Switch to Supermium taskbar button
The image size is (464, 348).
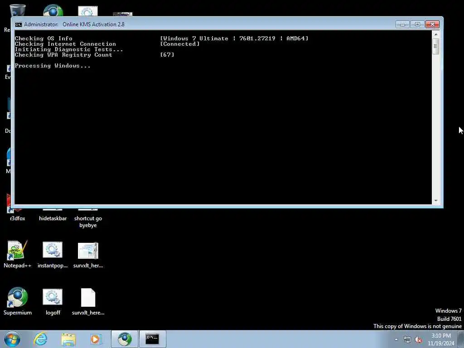(125, 339)
